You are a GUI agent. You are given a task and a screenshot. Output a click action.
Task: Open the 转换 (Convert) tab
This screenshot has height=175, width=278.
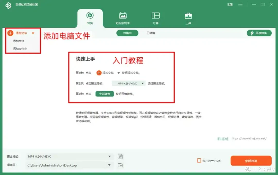tap(90, 18)
